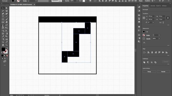Select the Selection tool in the toolbar
Viewport: 172px width, 96px height.
(3, 8)
